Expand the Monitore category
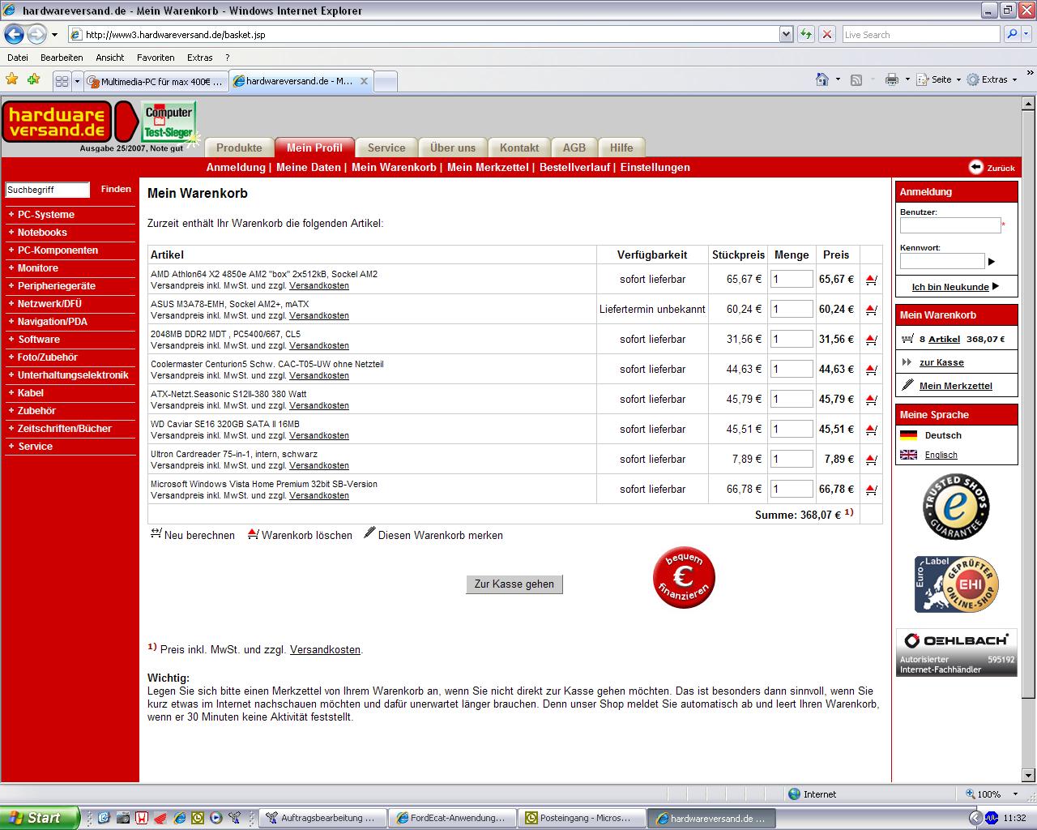This screenshot has height=830, width=1037. (37, 268)
